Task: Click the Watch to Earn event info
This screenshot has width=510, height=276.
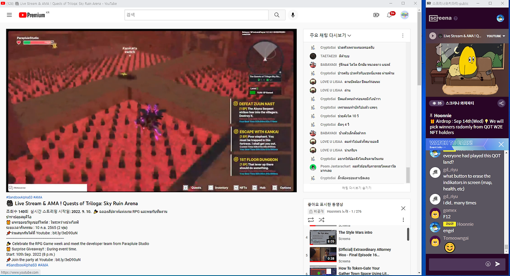Action: (438, 147)
